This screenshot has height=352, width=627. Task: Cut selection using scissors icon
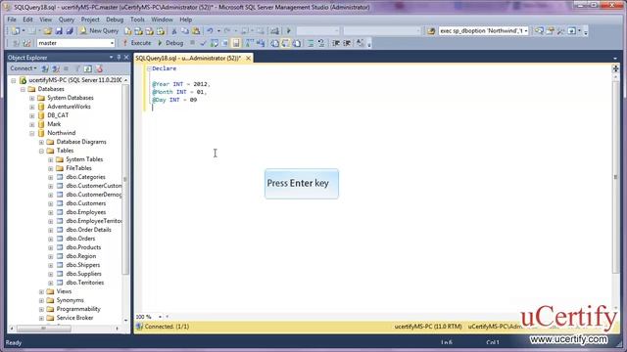tap(174, 31)
